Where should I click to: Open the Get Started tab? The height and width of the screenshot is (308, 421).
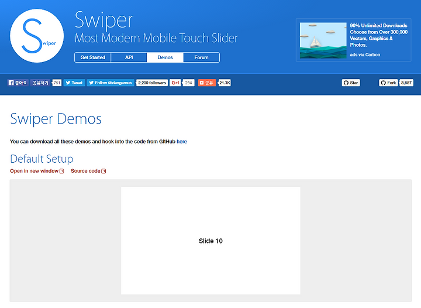click(92, 57)
